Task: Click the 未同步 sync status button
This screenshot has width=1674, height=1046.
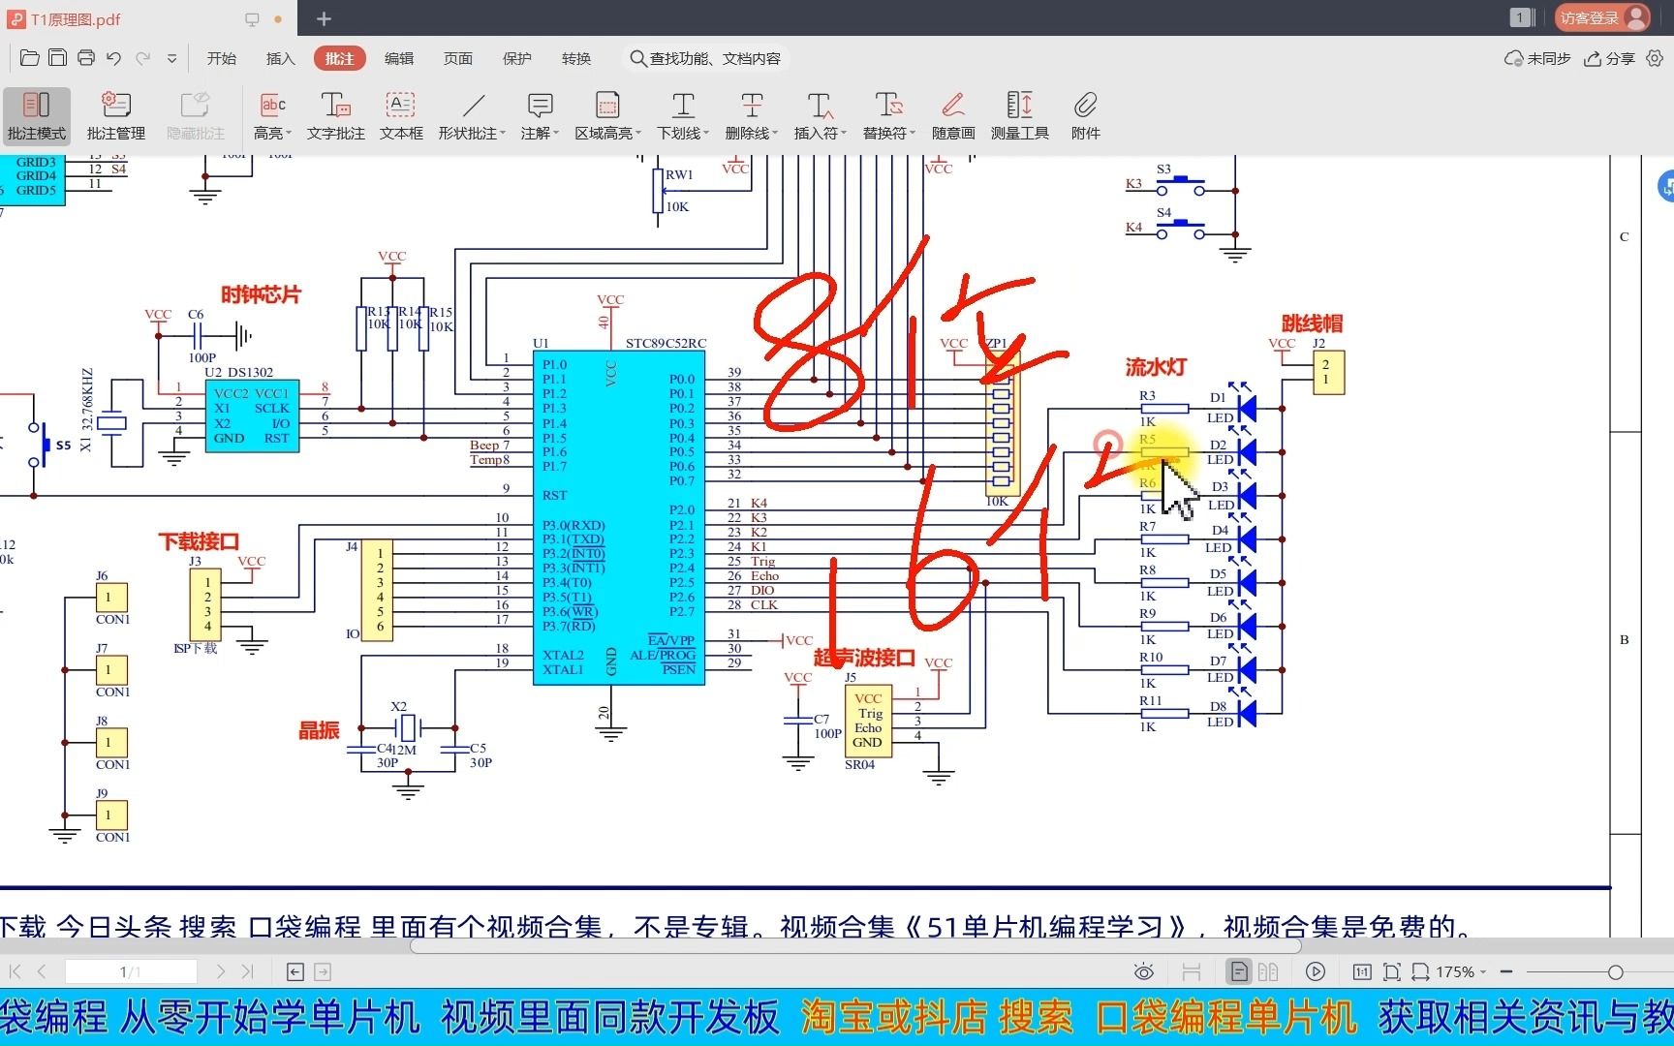Action: [x=1537, y=58]
